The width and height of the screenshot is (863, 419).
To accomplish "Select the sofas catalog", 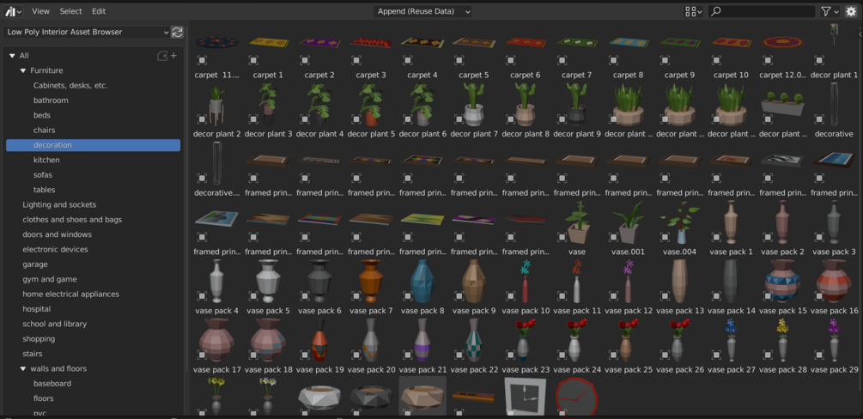I will point(43,174).
